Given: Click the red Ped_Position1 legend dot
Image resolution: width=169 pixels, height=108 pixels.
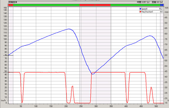Looking at the screenshot, I should tap(140, 12).
